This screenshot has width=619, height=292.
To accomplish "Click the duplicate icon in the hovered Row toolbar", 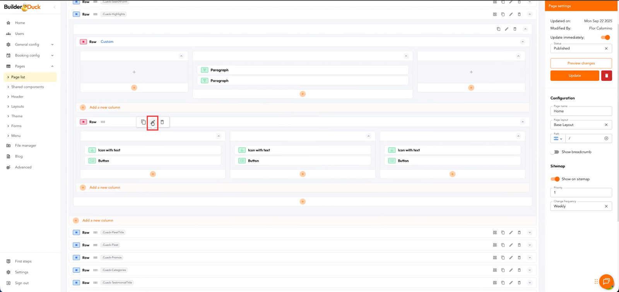I will [x=144, y=122].
